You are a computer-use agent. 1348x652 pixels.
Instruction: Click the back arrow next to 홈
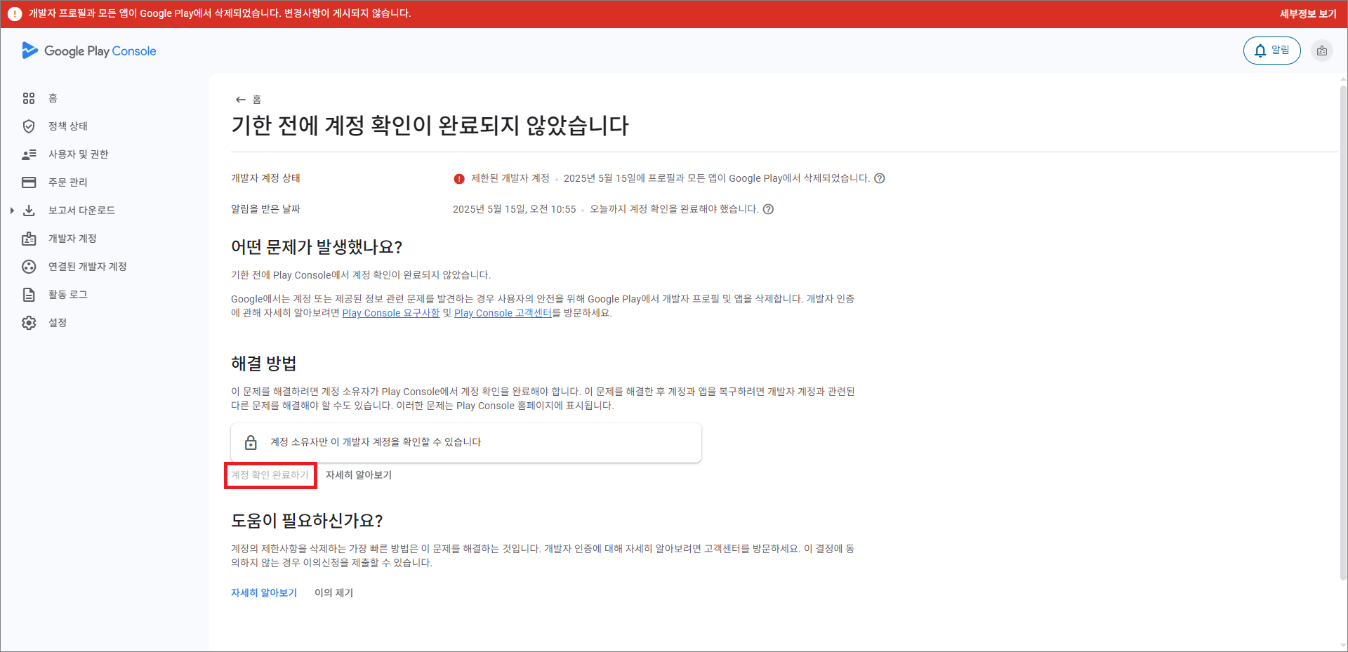pos(240,100)
